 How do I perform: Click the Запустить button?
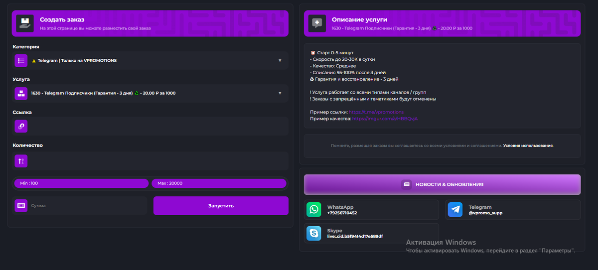(x=221, y=205)
